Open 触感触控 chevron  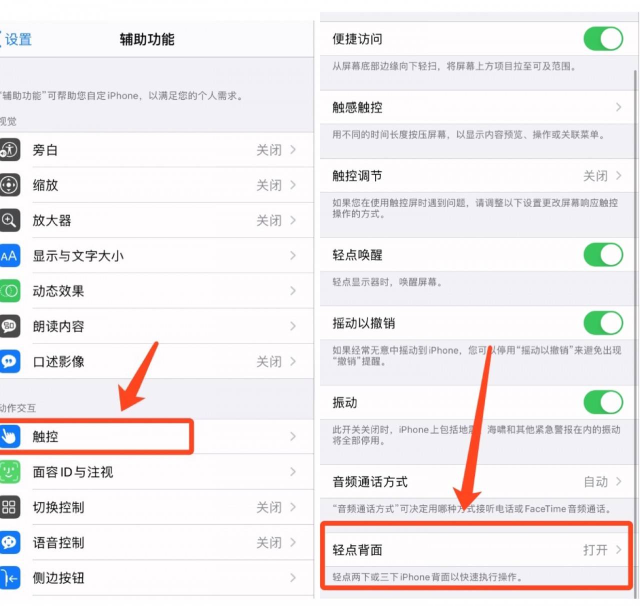point(618,107)
